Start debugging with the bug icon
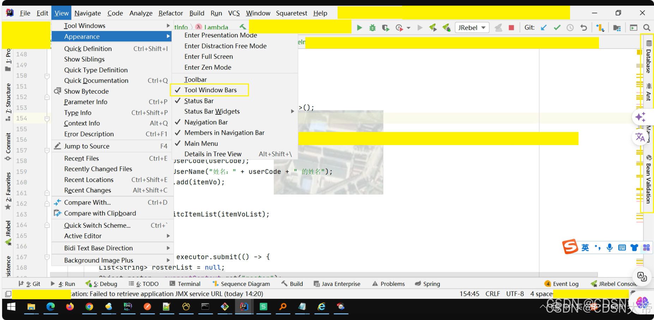The width and height of the screenshot is (654, 320). (373, 27)
